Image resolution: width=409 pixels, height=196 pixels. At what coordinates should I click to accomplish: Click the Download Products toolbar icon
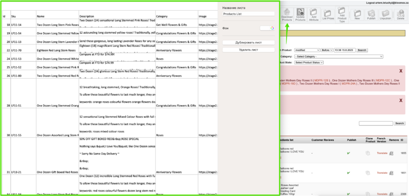point(287,15)
